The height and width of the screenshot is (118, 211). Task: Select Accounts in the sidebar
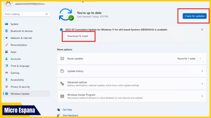(x=26, y=59)
